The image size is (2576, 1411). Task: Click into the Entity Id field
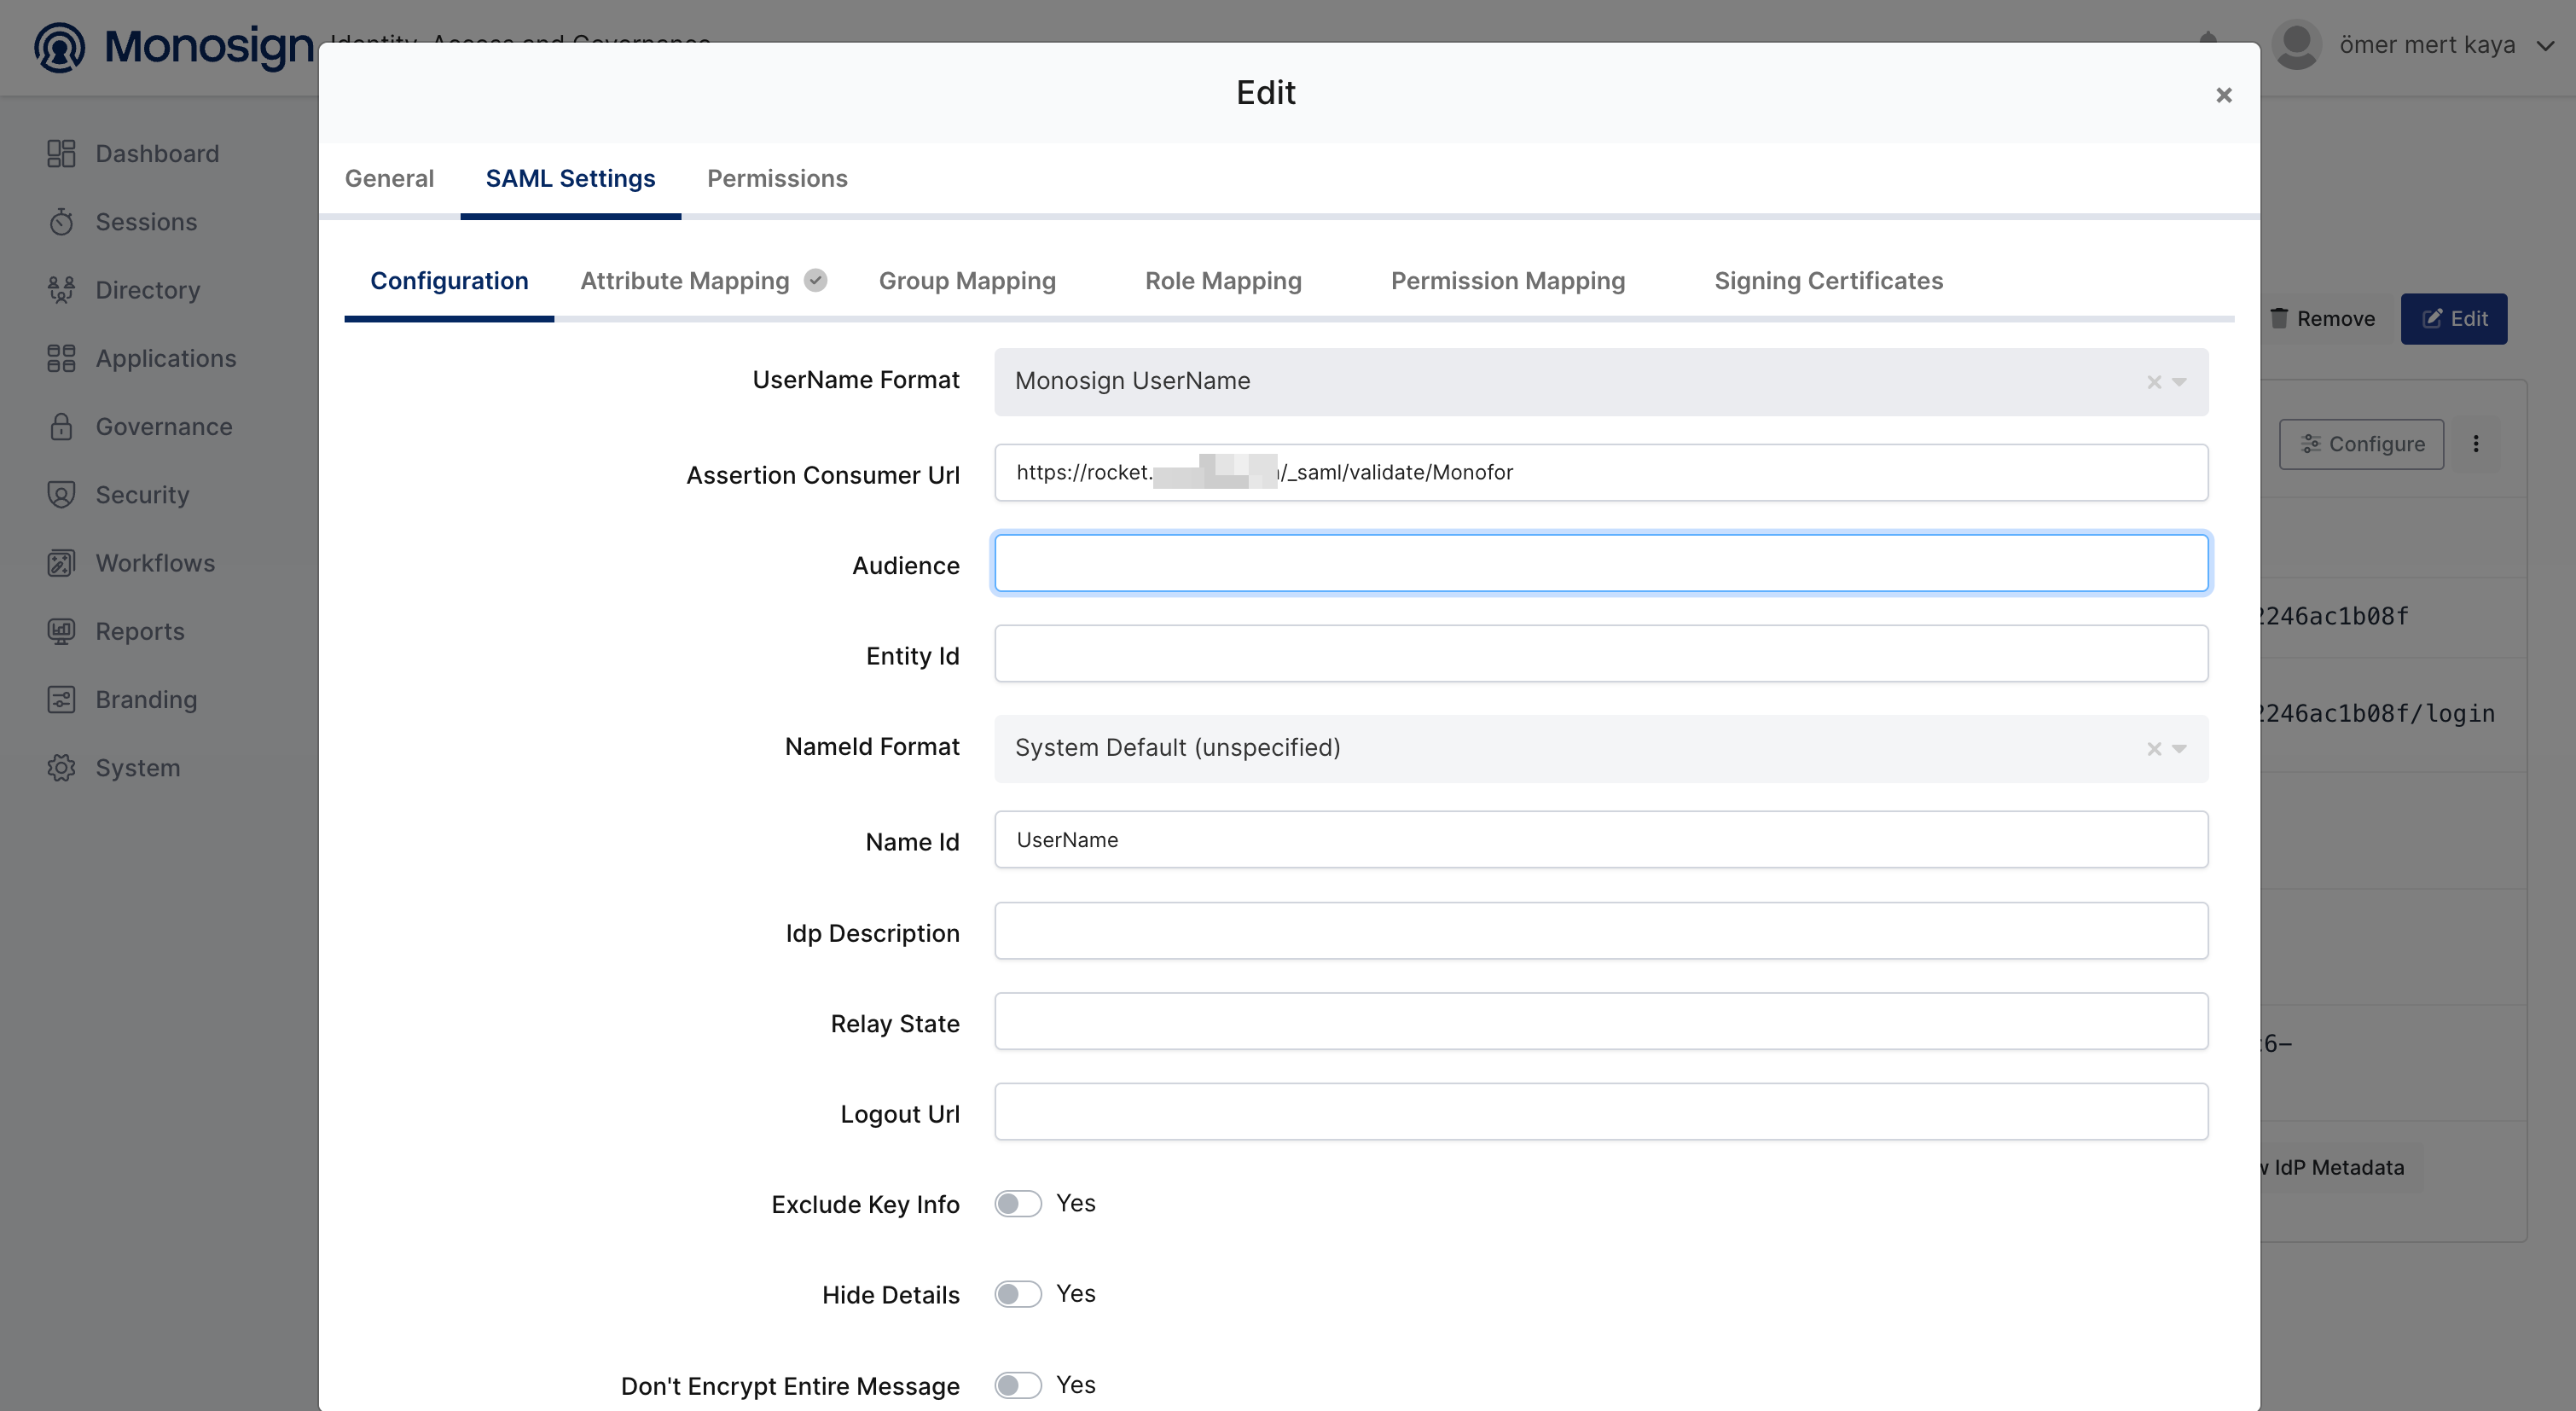(1601, 653)
